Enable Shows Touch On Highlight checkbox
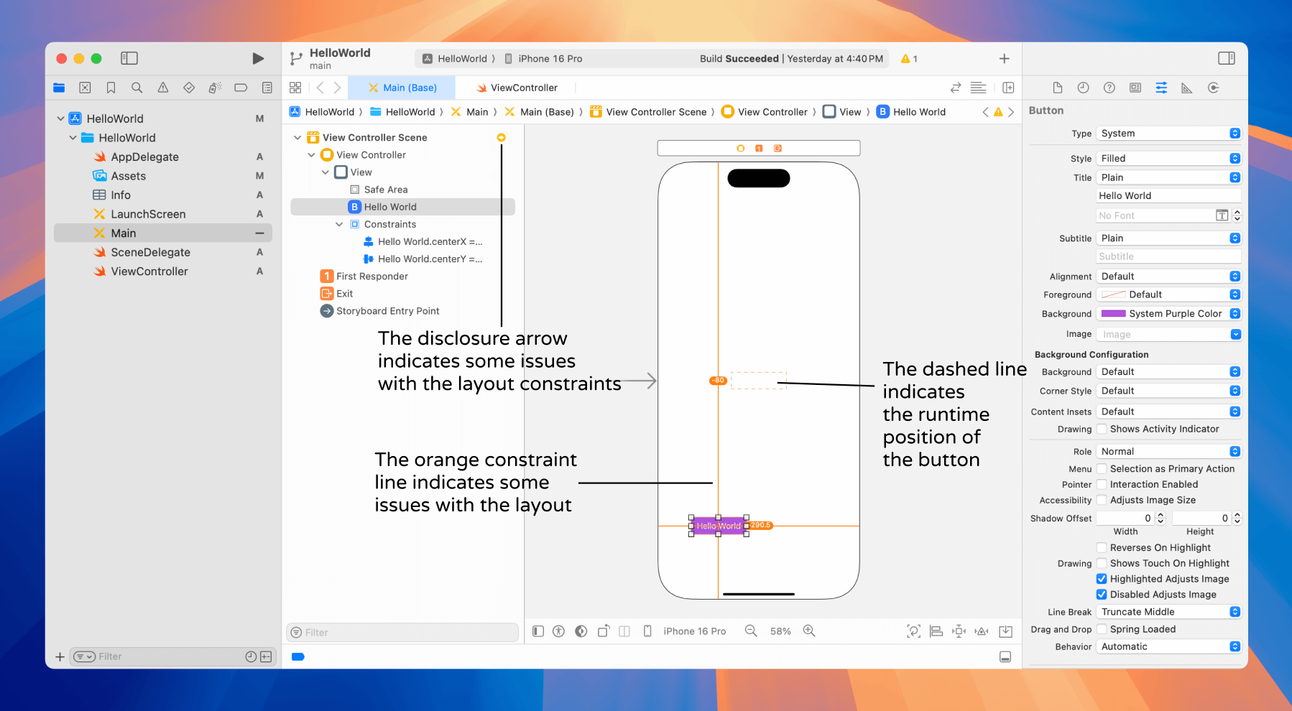This screenshot has width=1292, height=711. point(1102,563)
